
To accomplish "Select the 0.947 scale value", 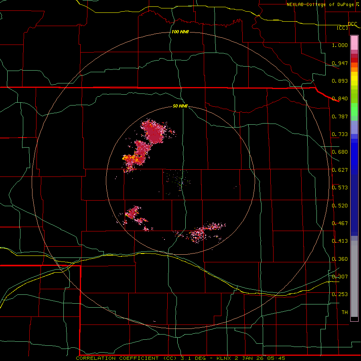I will tap(340, 63).
